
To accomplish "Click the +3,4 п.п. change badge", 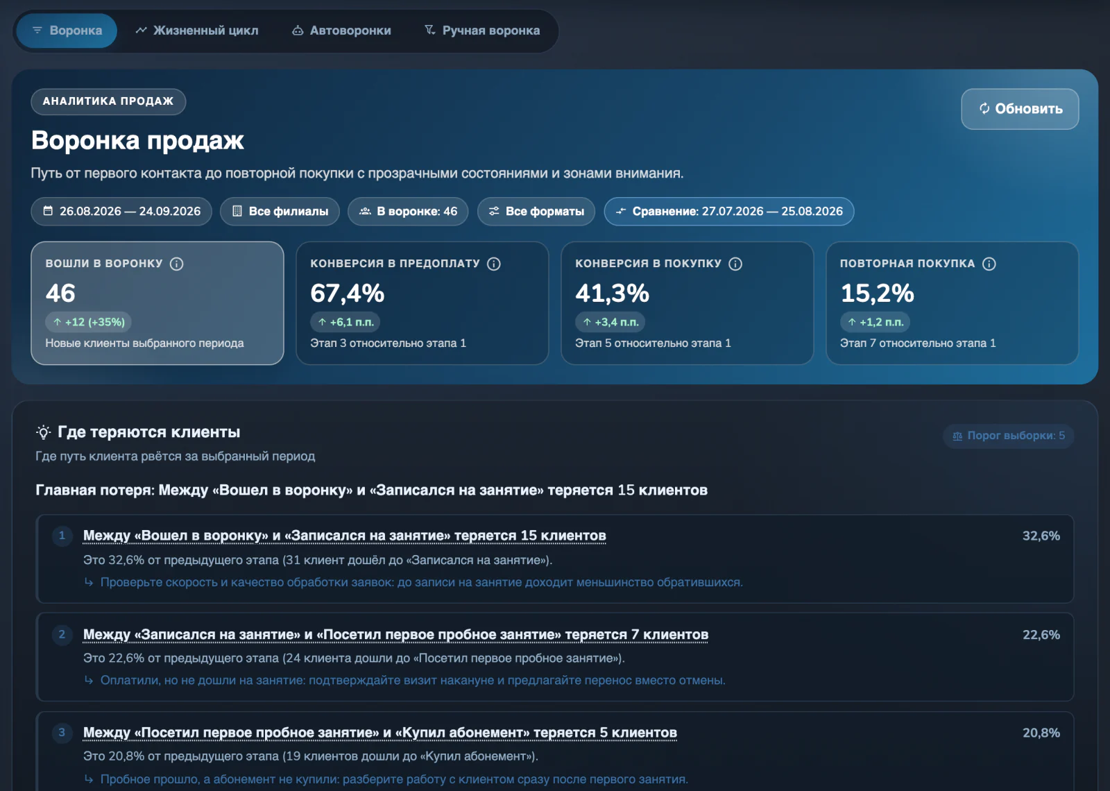I will [610, 322].
